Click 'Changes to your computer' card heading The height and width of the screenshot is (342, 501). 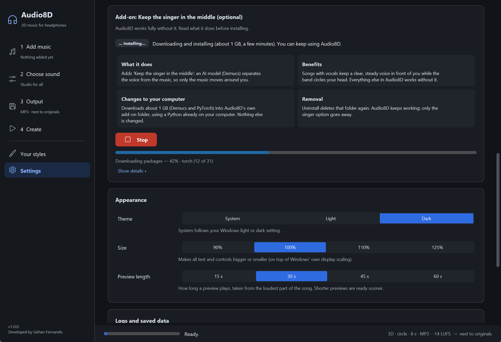tap(153, 99)
